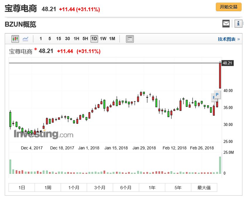Select the 1H chart interval
This screenshot has width=246, height=198.
pos(76,39)
